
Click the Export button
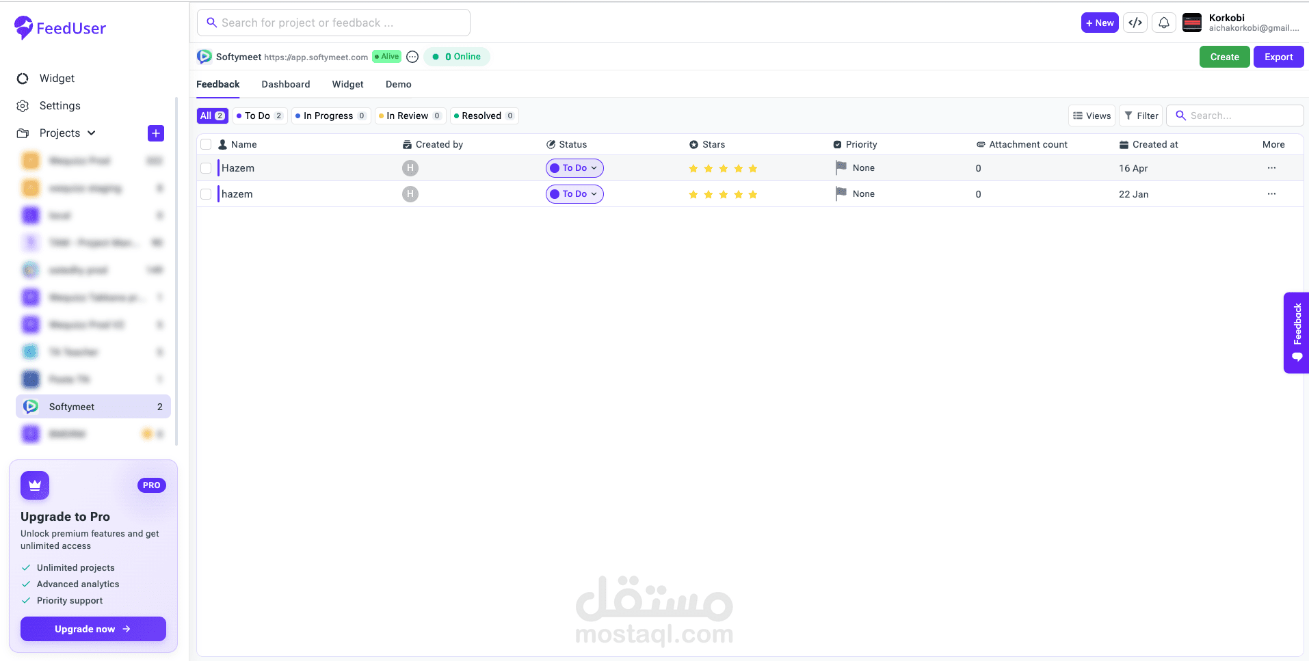pyautogui.click(x=1278, y=57)
